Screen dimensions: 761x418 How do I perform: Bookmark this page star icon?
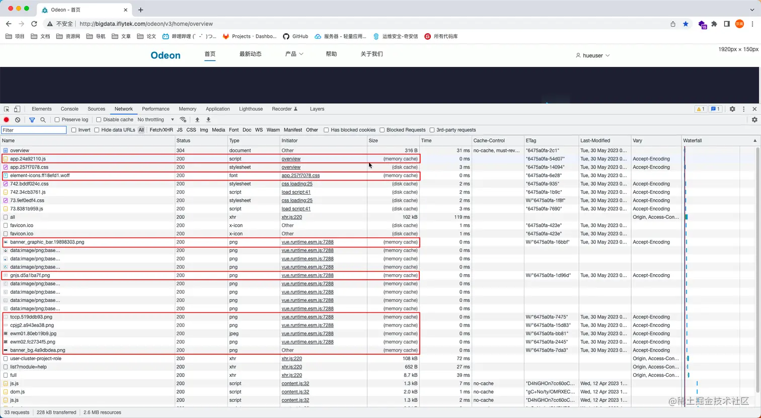[x=686, y=24]
